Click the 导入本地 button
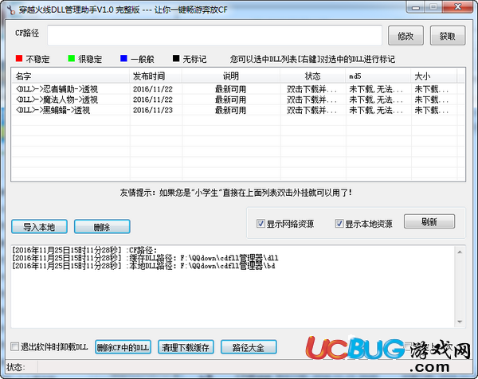This screenshot has width=478, height=379. tap(39, 227)
